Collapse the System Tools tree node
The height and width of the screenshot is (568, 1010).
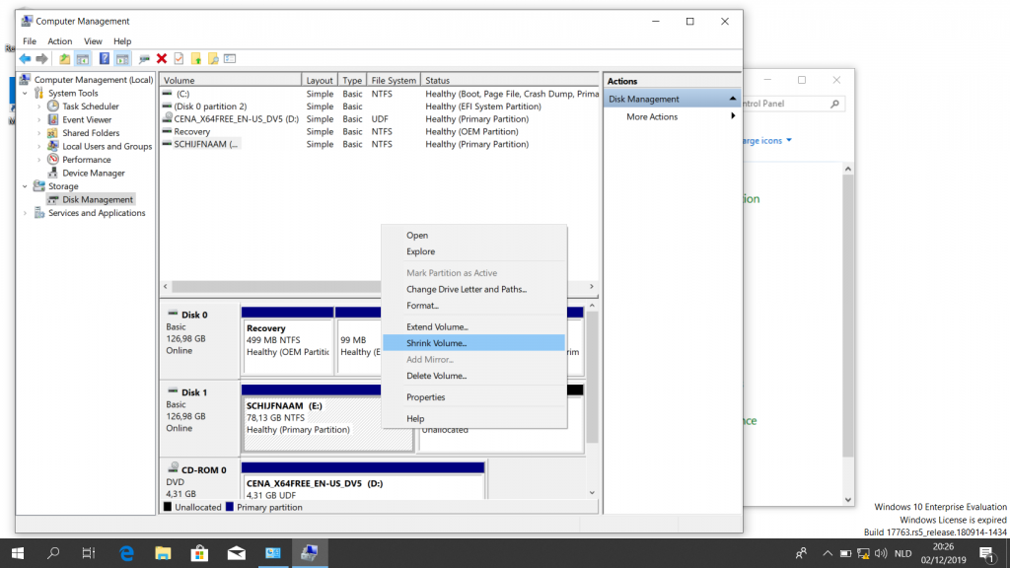point(25,94)
